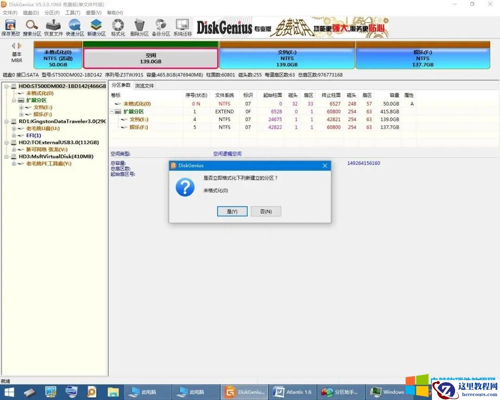Select 未格式化(0) in left disk tree
This screenshot has width=500, height=400.
pos(40,93)
